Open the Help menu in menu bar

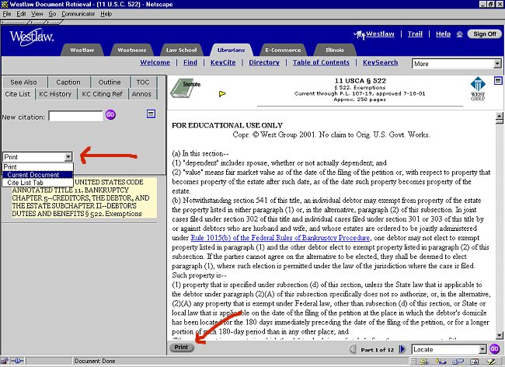pos(106,14)
